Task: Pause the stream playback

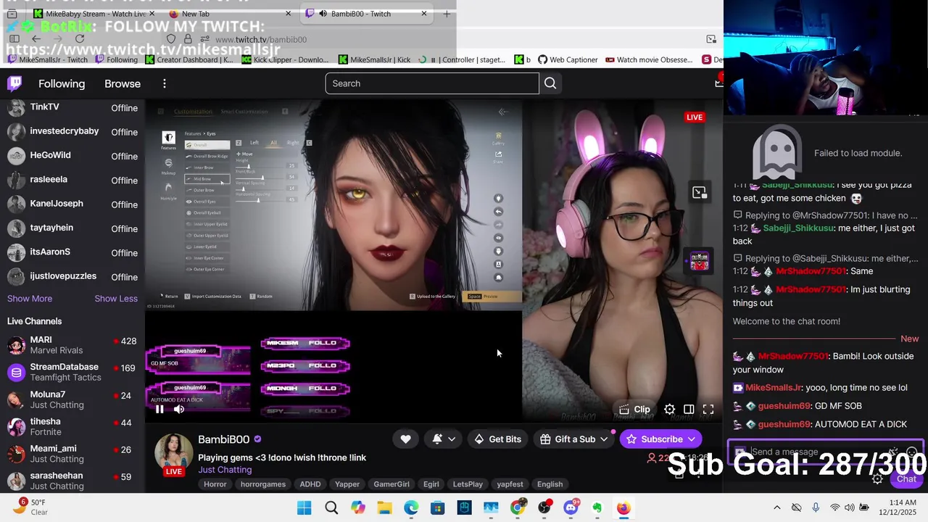Action: click(159, 409)
